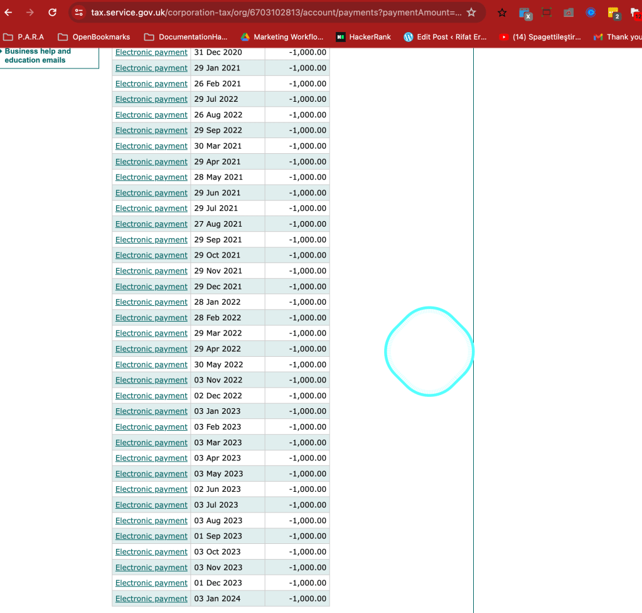
Task: Open Electronic payment dated 29 Jul 2021
Action: tap(151, 208)
